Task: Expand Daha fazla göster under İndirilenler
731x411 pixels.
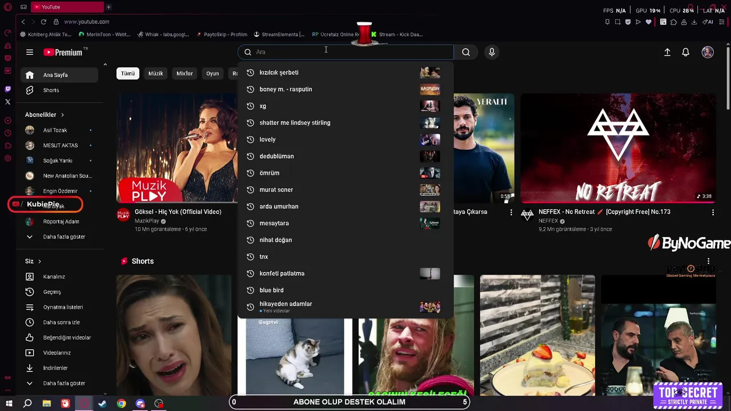Action: click(59, 384)
